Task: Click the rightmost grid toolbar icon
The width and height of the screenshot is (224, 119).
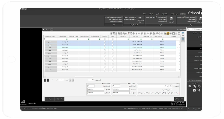Action: coord(179,34)
